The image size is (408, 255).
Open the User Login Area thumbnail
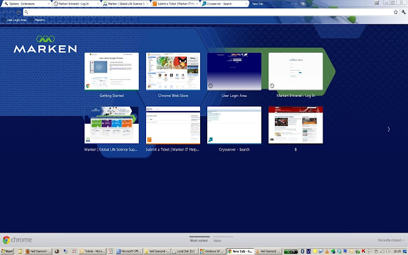click(x=234, y=71)
